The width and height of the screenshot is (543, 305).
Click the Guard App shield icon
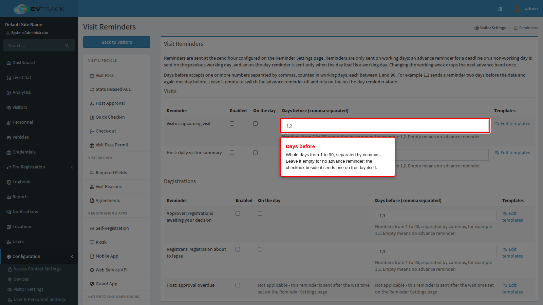(92, 284)
